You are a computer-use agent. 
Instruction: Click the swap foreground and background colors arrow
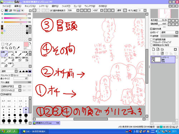pos(30,43)
